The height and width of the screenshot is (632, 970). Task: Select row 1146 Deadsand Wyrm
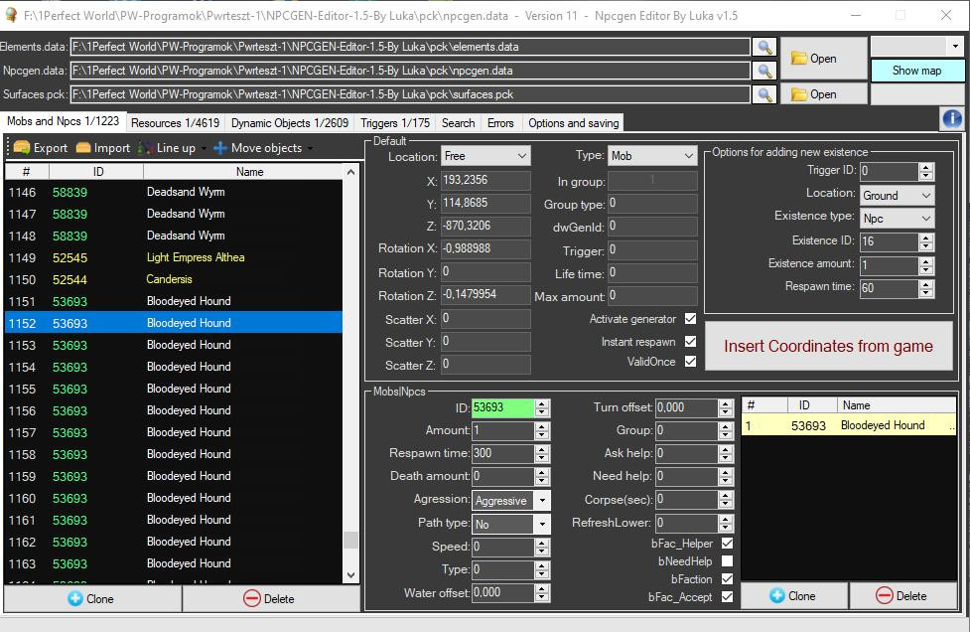(174, 192)
